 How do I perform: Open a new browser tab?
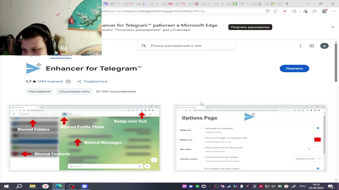pyautogui.click(x=287, y=4)
